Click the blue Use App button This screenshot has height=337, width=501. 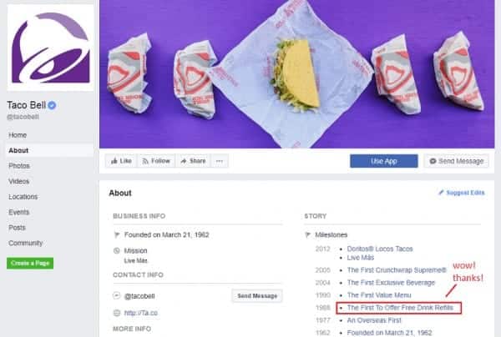click(x=384, y=161)
